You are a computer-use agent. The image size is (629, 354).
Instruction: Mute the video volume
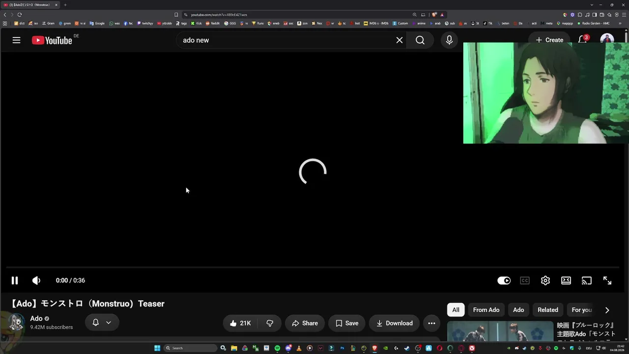click(36, 280)
